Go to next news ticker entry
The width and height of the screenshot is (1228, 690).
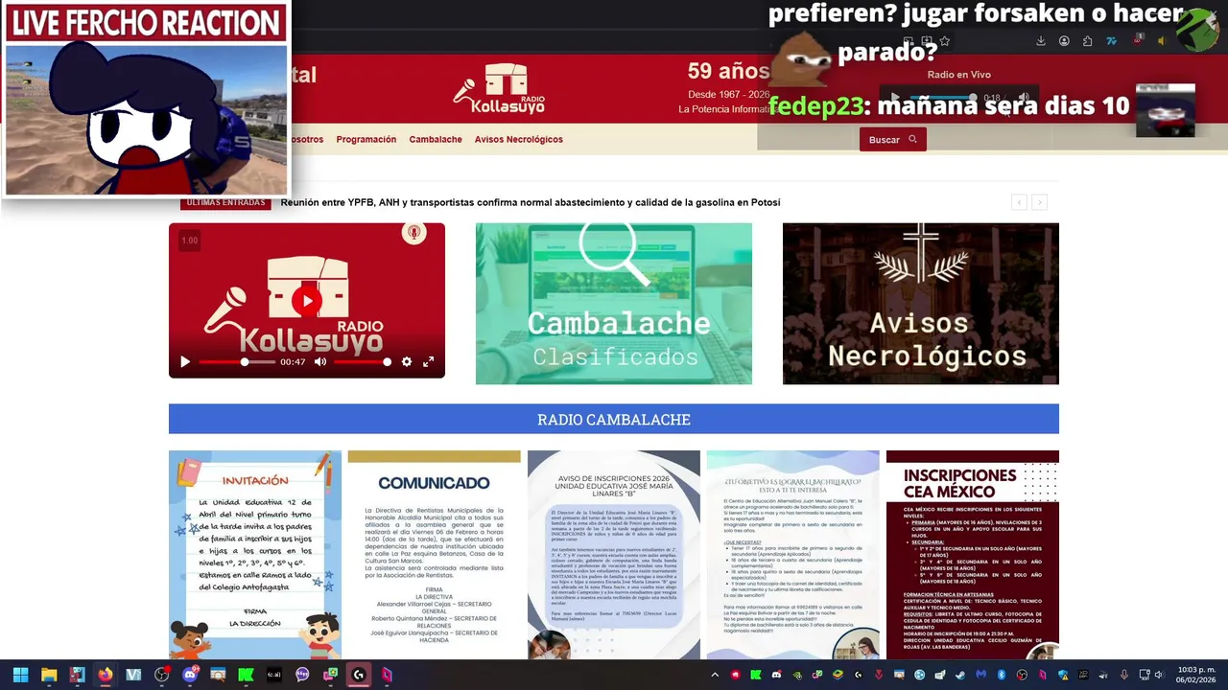click(x=1039, y=202)
